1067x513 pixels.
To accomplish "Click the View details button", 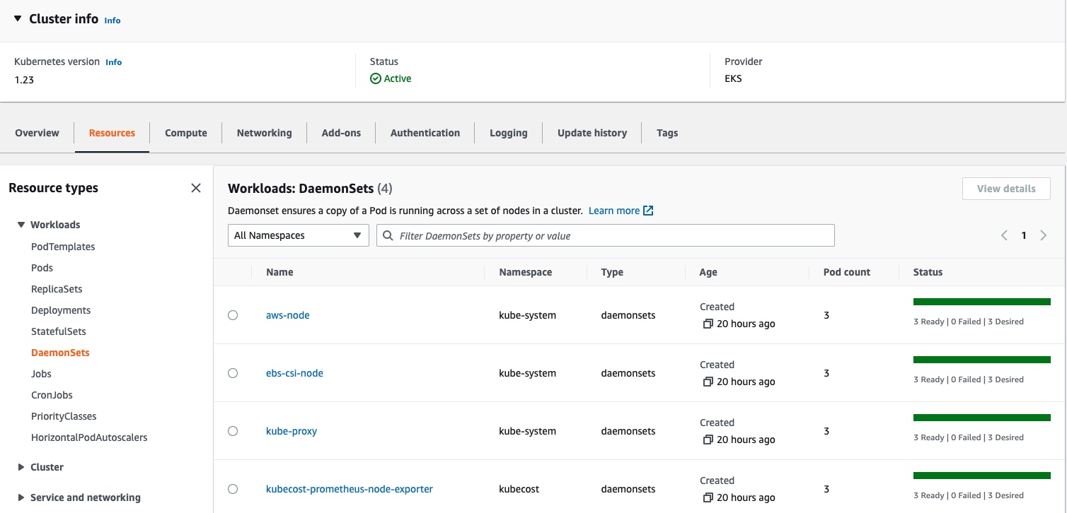I will point(1005,189).
